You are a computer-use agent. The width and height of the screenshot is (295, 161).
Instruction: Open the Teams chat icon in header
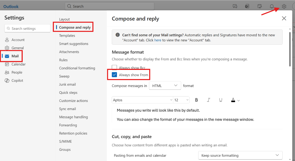[x=235, y=6]
